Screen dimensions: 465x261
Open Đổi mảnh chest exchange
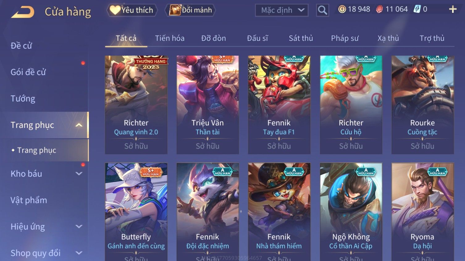(190, 10)
